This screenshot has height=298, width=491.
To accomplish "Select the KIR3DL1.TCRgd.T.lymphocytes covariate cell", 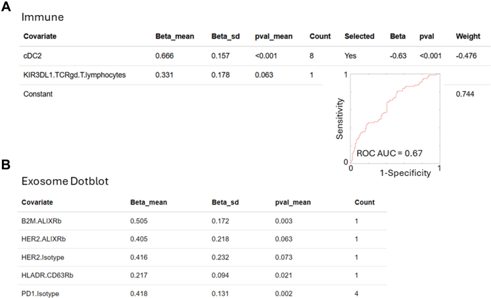I will pos(74,75).
